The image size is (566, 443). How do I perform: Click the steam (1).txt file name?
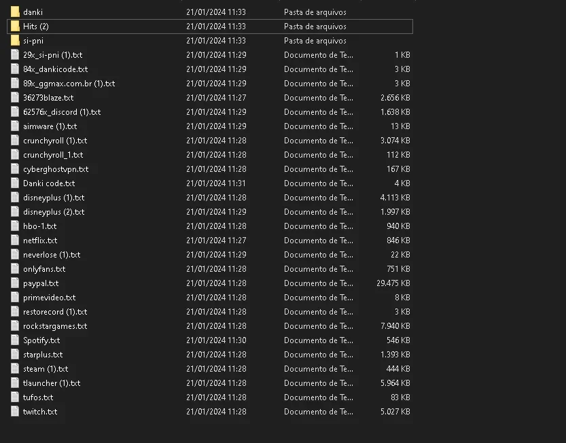(46, 369)
